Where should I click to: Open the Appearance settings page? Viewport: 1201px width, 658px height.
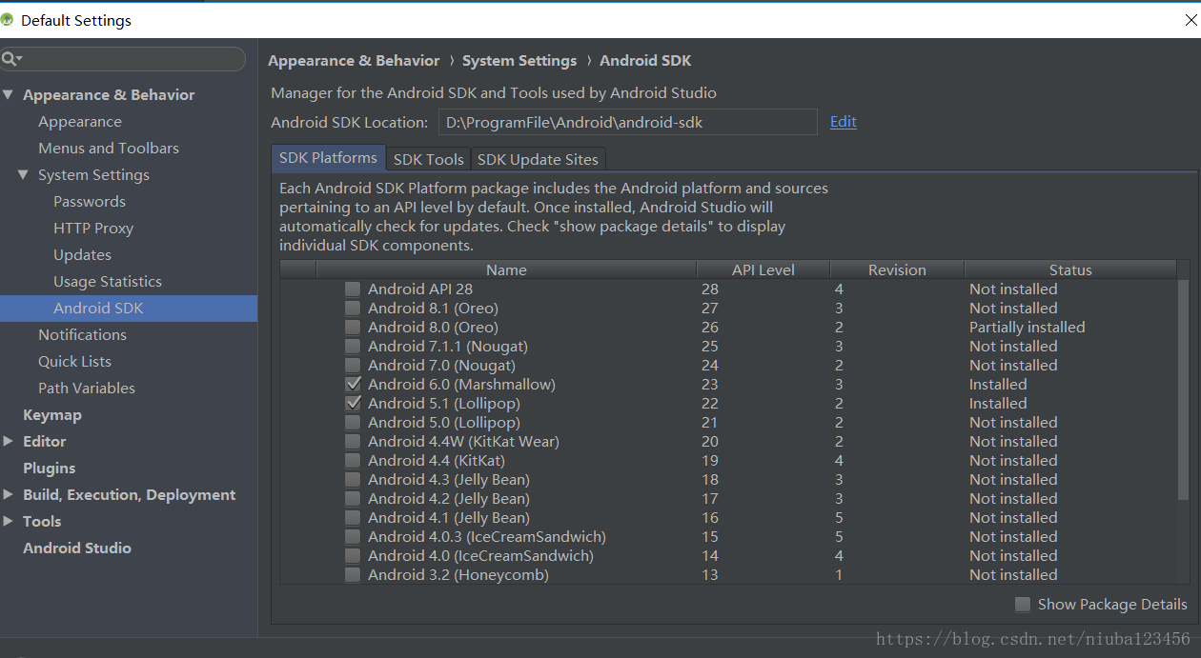click(80, 121)
